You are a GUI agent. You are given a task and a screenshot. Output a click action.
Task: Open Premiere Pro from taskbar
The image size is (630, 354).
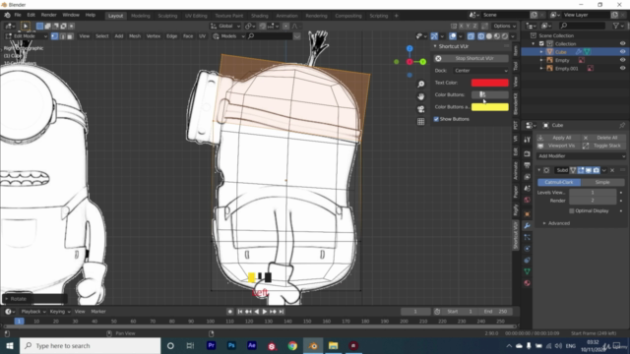point(211,345)
